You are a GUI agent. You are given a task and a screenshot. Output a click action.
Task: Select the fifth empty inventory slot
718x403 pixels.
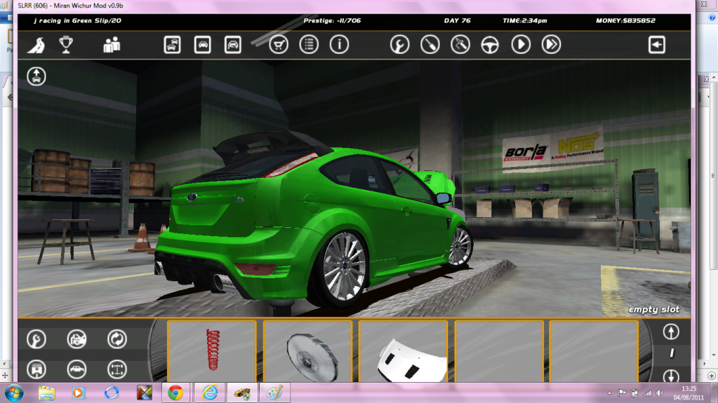(x=594, y=351)
